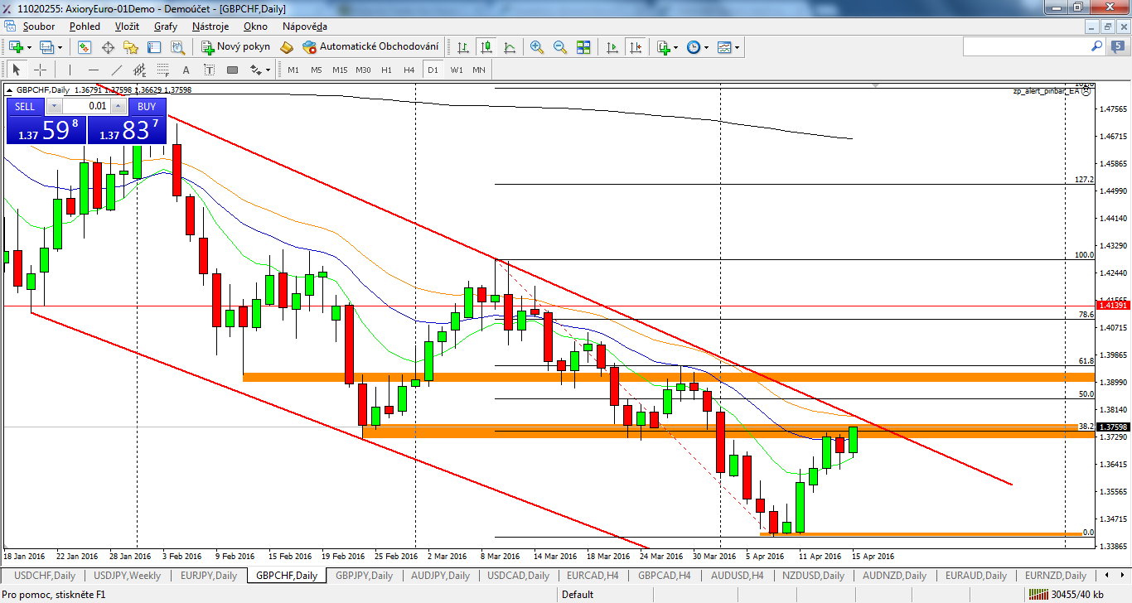Click the trade volume input field
The height and width of the screenshot is (603, 1132).
[86, 106]
